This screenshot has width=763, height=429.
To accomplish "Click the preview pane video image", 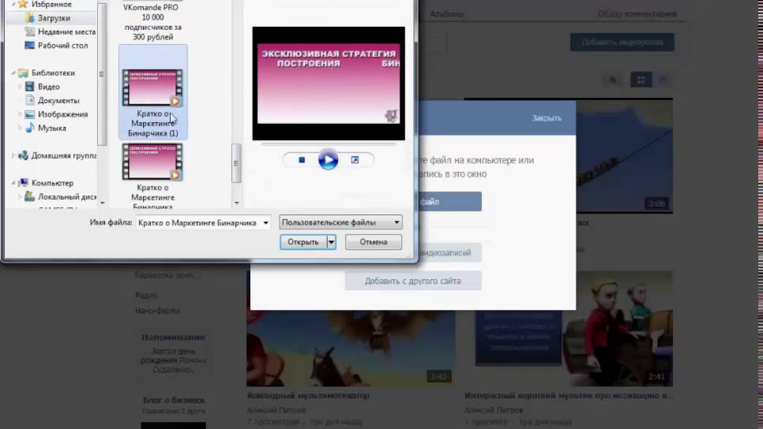I will click(328, 83).
